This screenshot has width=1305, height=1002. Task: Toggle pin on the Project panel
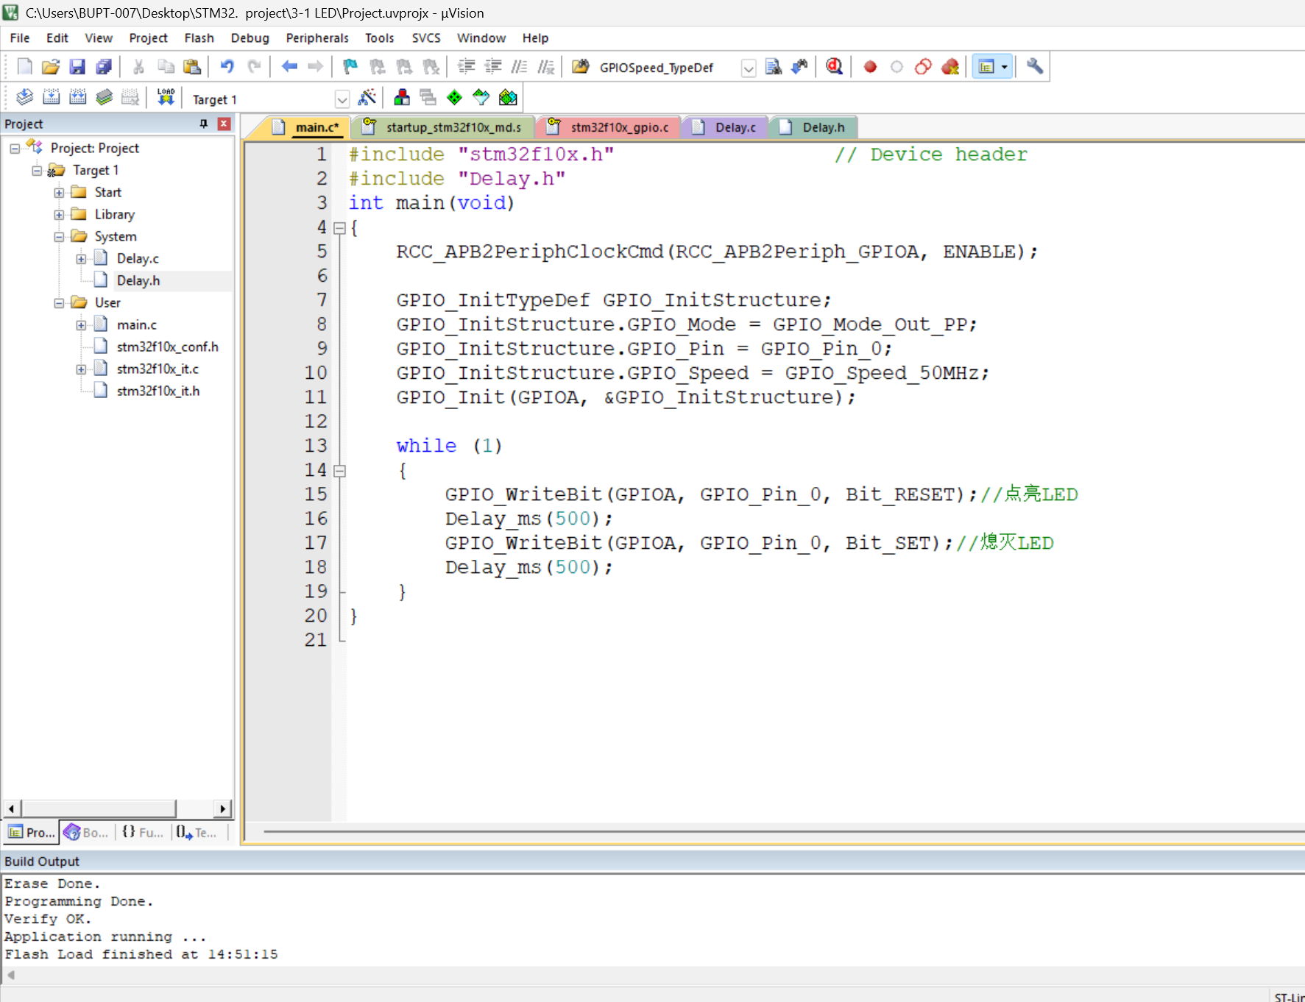204,124
